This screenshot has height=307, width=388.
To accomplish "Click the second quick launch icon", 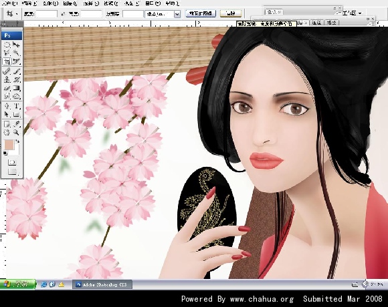I will (52, 284).
